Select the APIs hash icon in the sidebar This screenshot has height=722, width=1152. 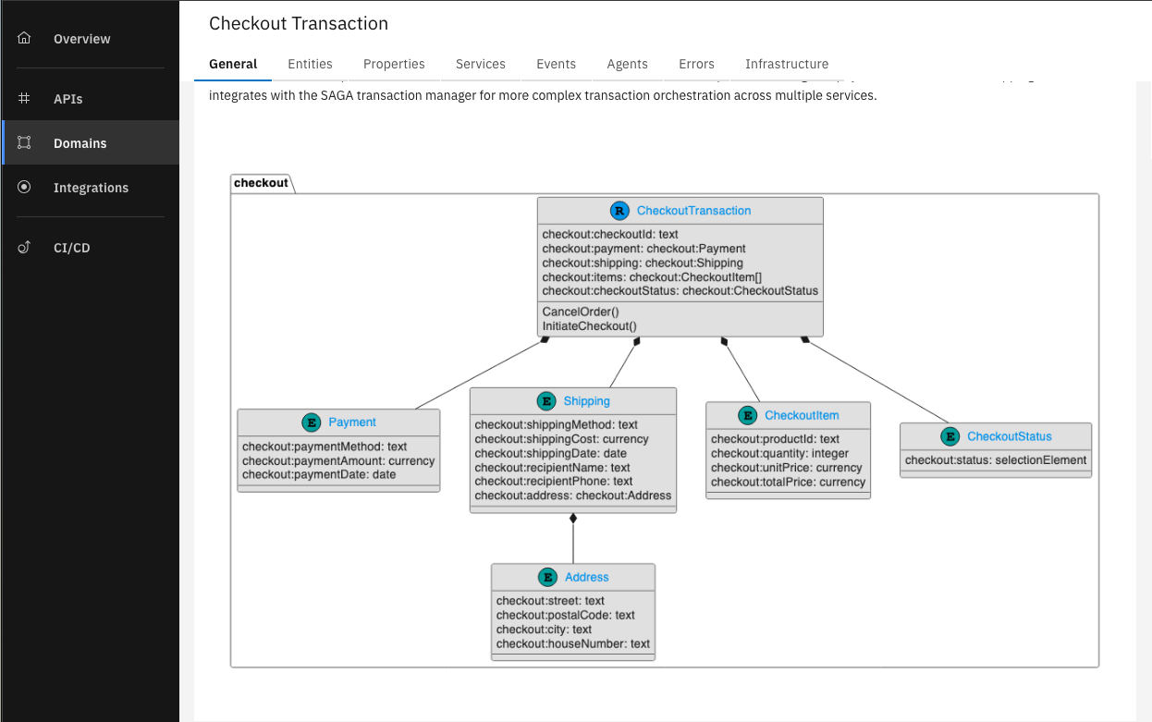(23, 98)
